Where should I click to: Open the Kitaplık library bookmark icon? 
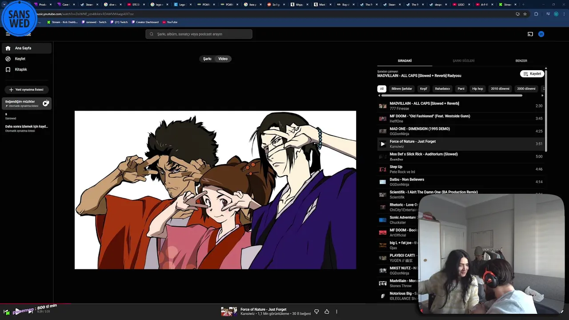click(x=8, y=69)
